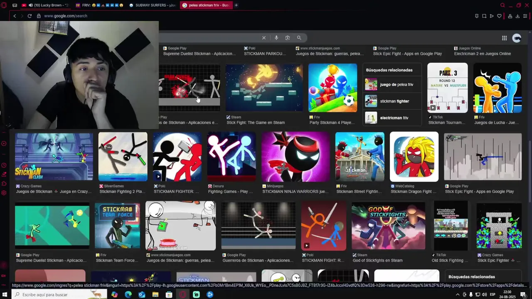The width and height of the screenshot is (532, 299).
Task: Go back with the browser back arrow
Action: 15,16
